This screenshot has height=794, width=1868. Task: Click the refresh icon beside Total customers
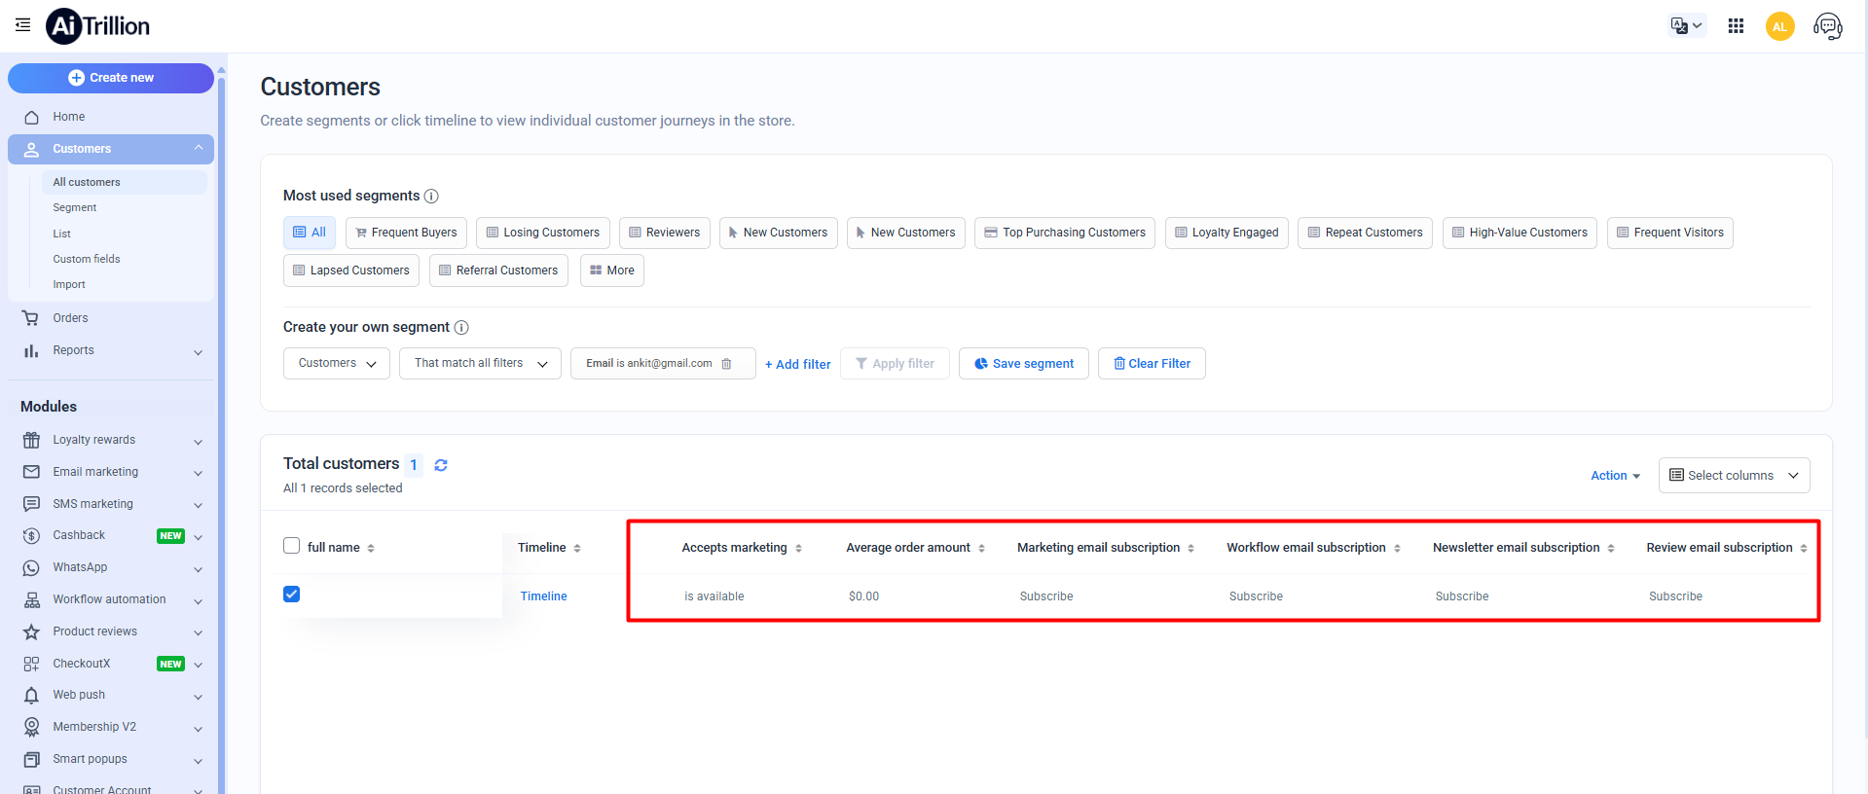coord(441,465)
